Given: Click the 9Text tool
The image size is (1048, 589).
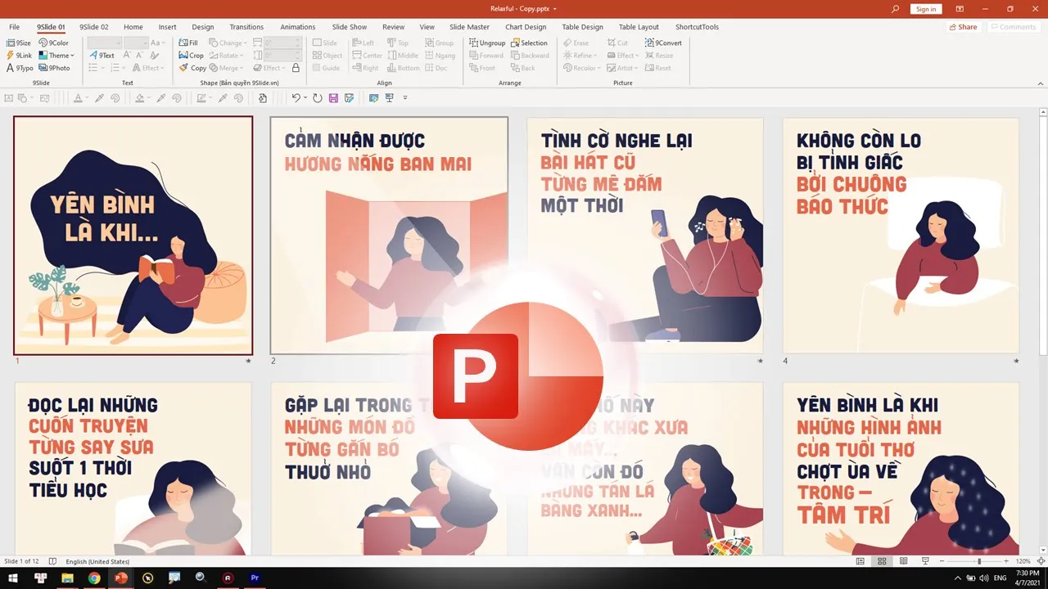Looking at the screenshot, I should point(102,56).
